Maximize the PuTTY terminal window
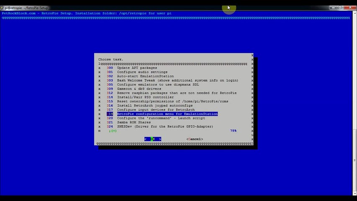 (340, 8)
